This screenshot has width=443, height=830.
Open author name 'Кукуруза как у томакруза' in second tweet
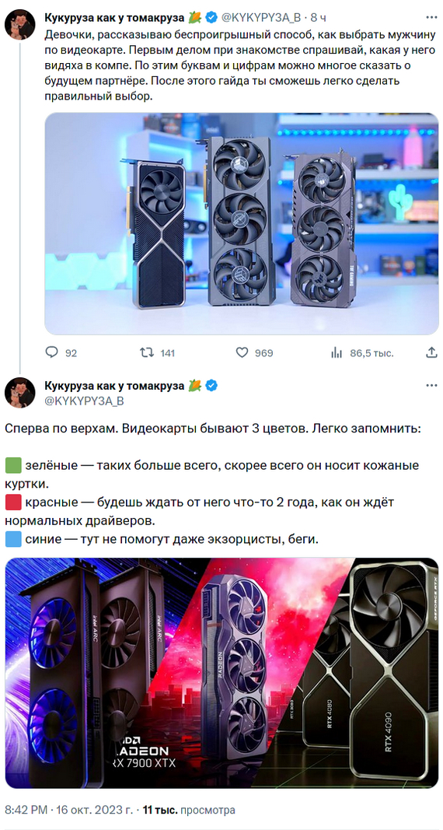pos(114,385)
